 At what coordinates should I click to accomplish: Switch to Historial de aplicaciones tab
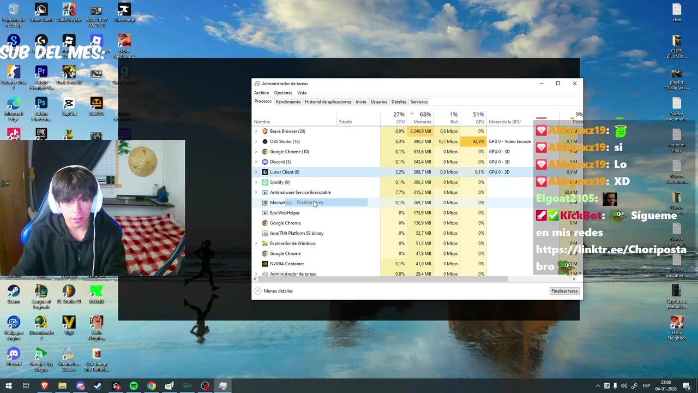tap(328, 102)
